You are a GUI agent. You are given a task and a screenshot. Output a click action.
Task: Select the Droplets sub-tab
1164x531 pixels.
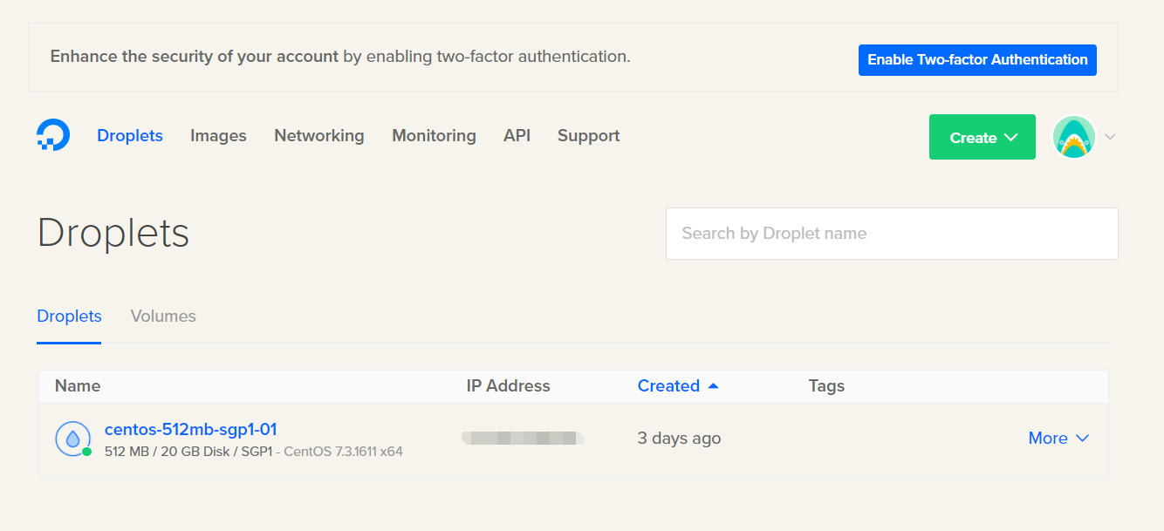click(69, 317)
